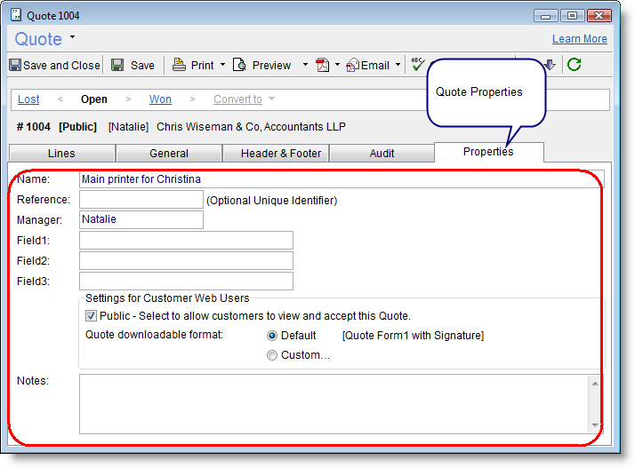The height and width of the screenshot is (468, 635).
Task: Click the green Refresh icon
Action: click(x=574, y=64)
